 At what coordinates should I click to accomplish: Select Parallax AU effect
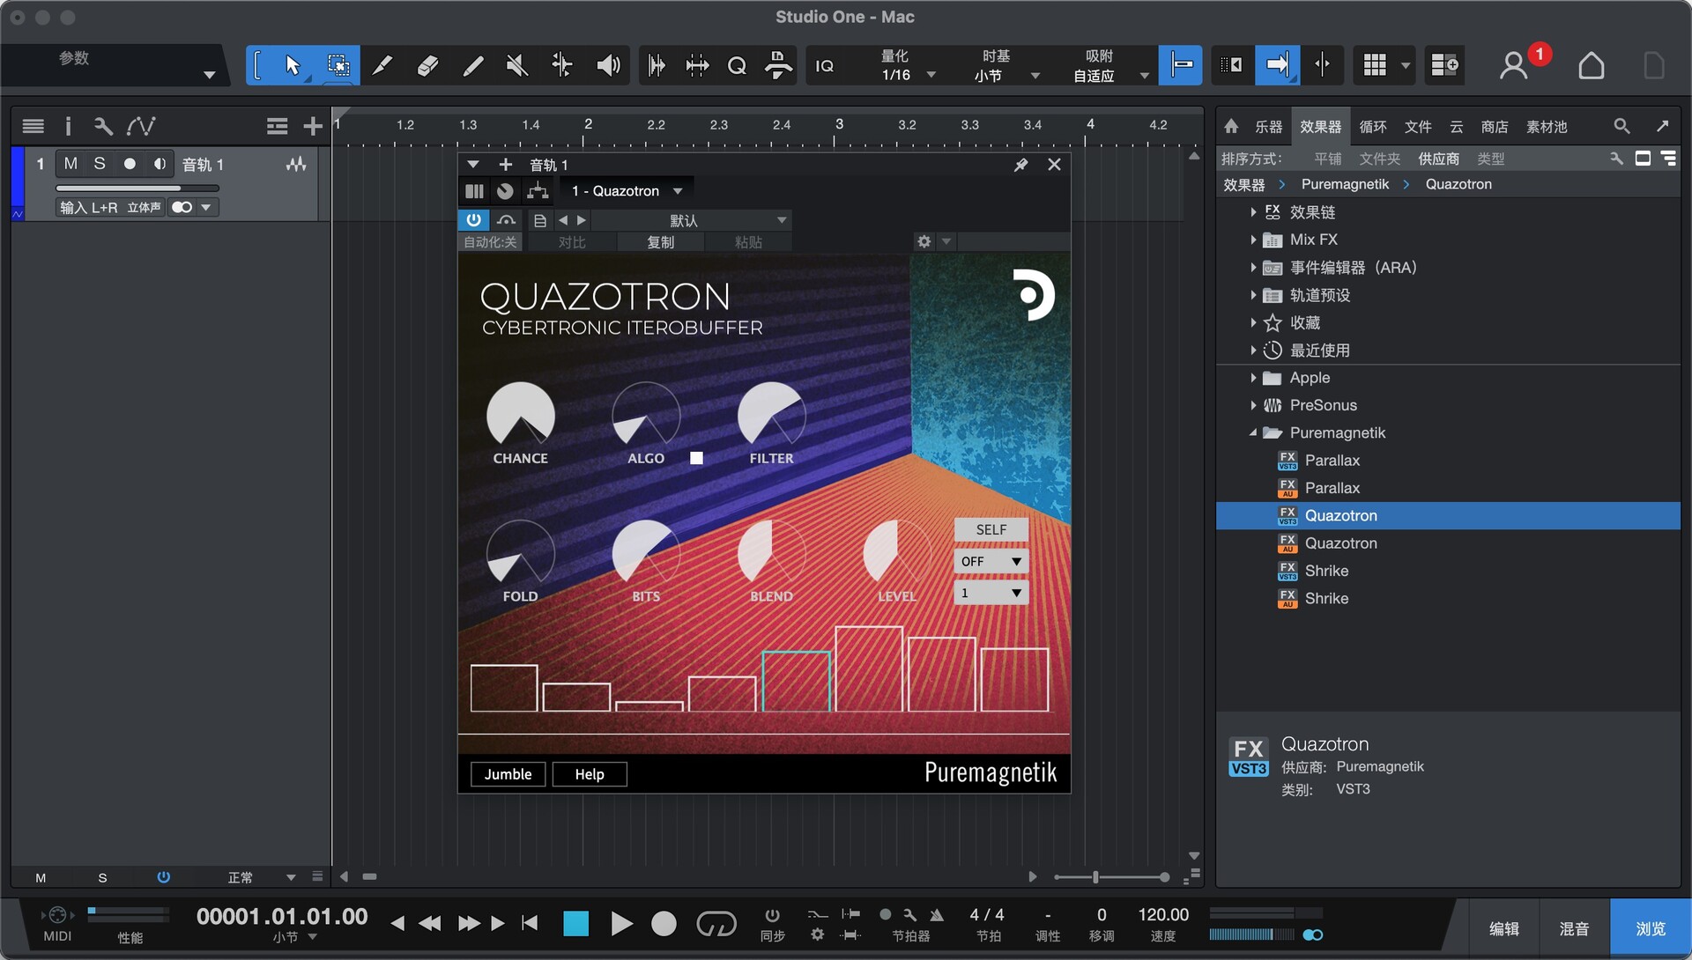tap(1332, 488)
